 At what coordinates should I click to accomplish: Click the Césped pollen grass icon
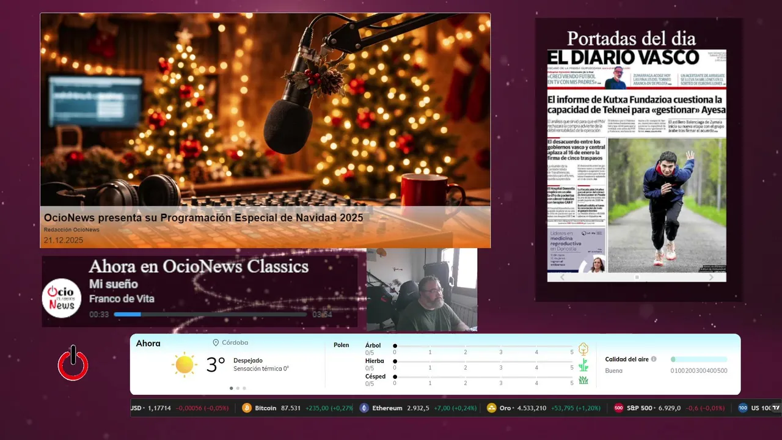pos(583,380)
